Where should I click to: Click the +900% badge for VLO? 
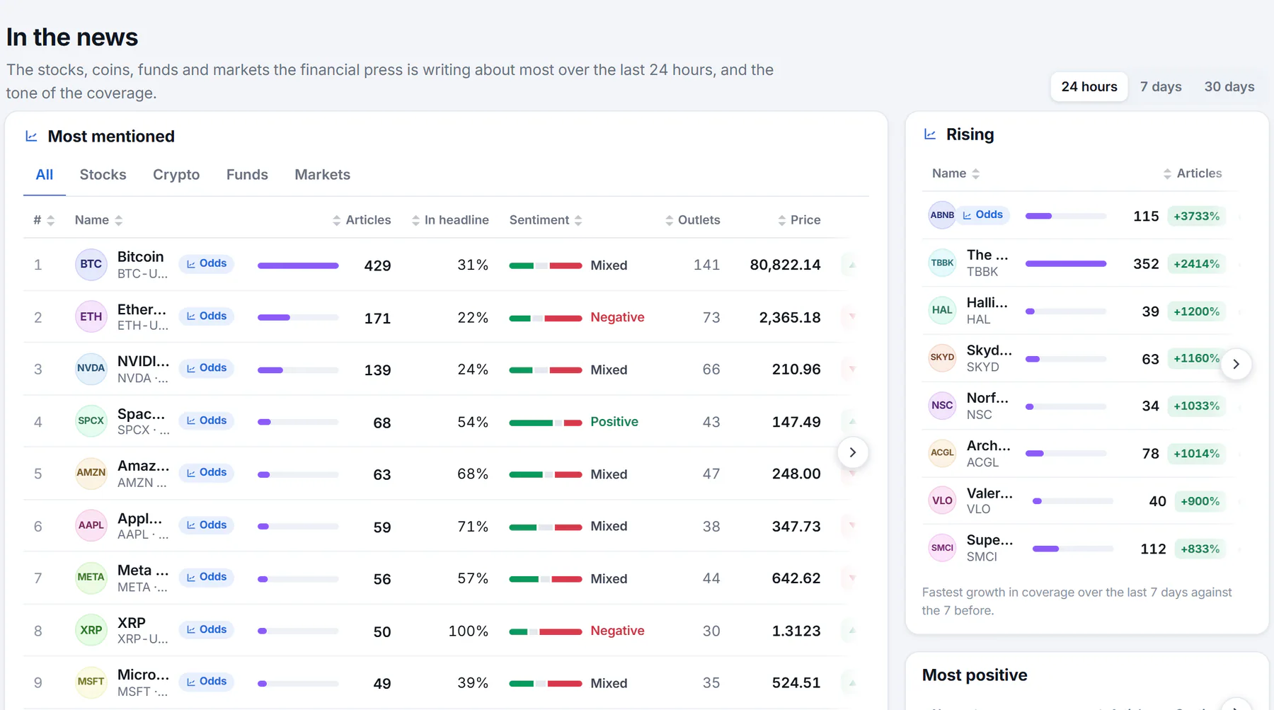1200,501
